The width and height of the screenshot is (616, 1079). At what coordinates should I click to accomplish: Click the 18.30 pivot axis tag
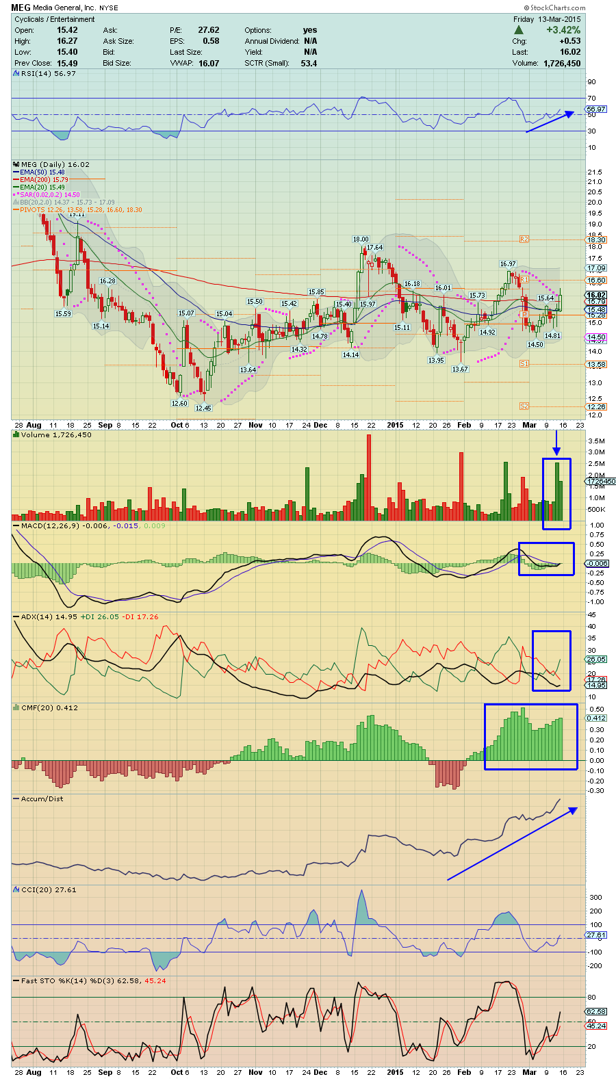pyautogui.click(x=596, y=239)
